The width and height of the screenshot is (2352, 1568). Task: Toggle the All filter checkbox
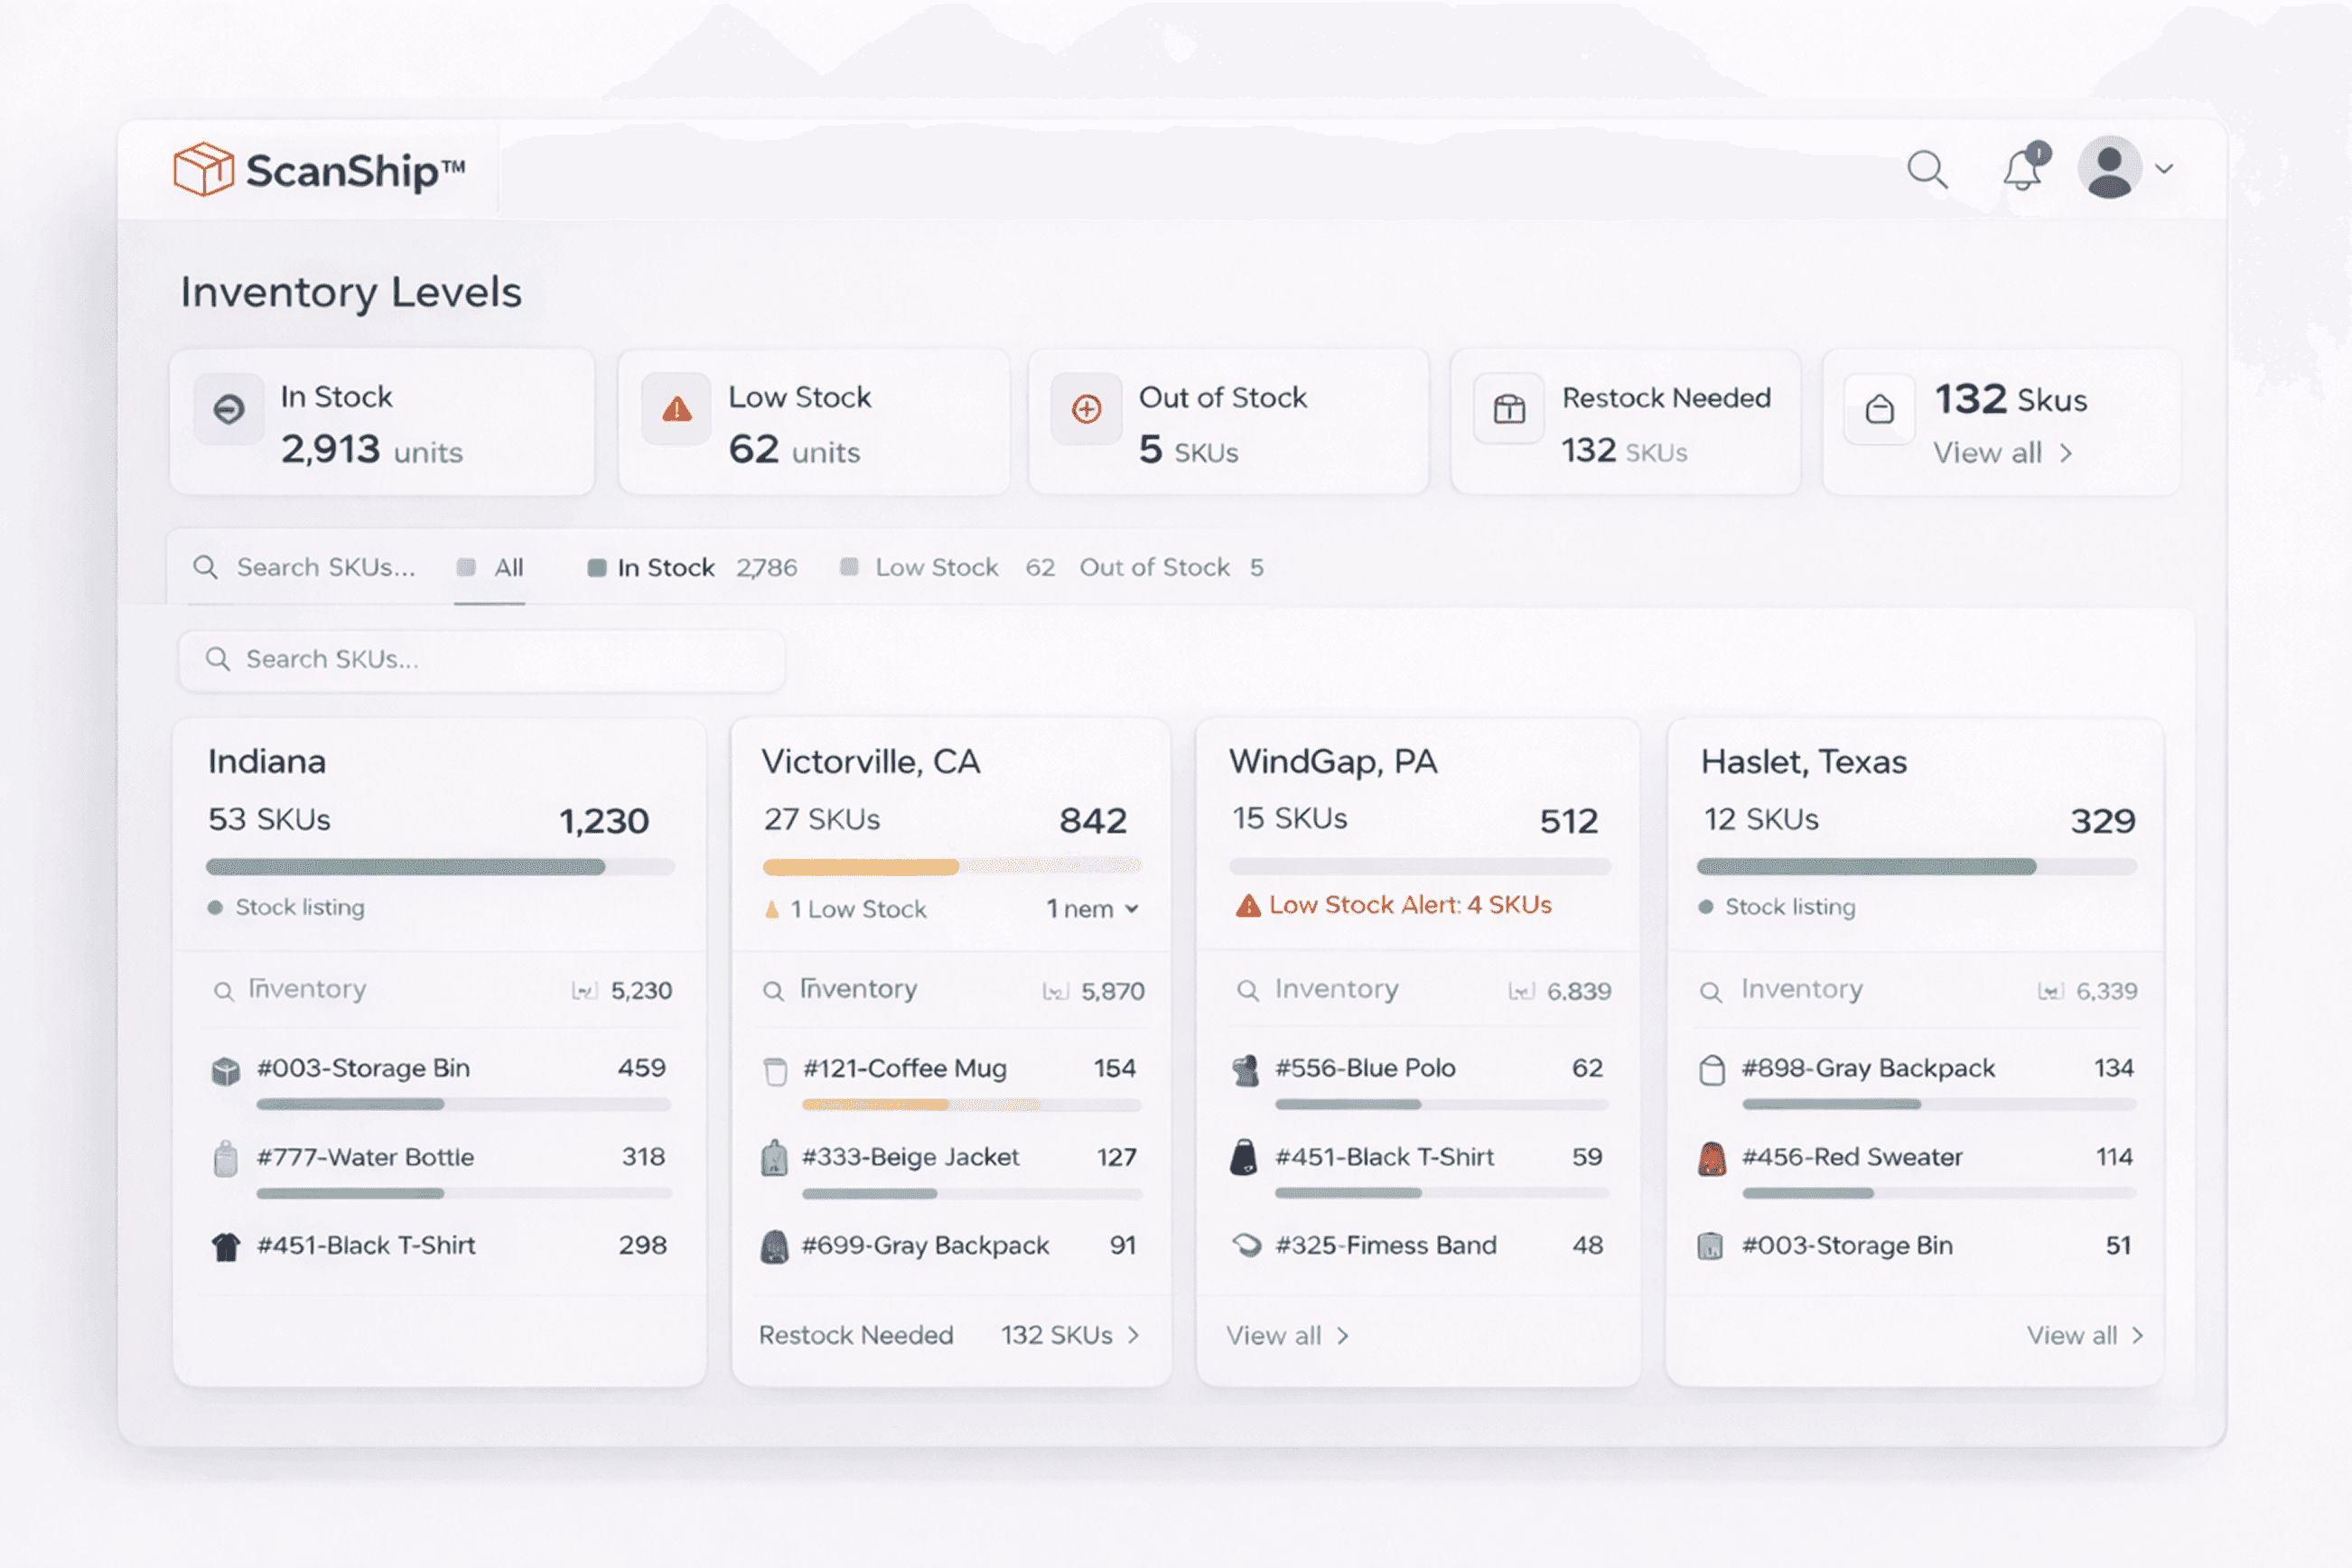pyautogui.click(x=466, y=568)
